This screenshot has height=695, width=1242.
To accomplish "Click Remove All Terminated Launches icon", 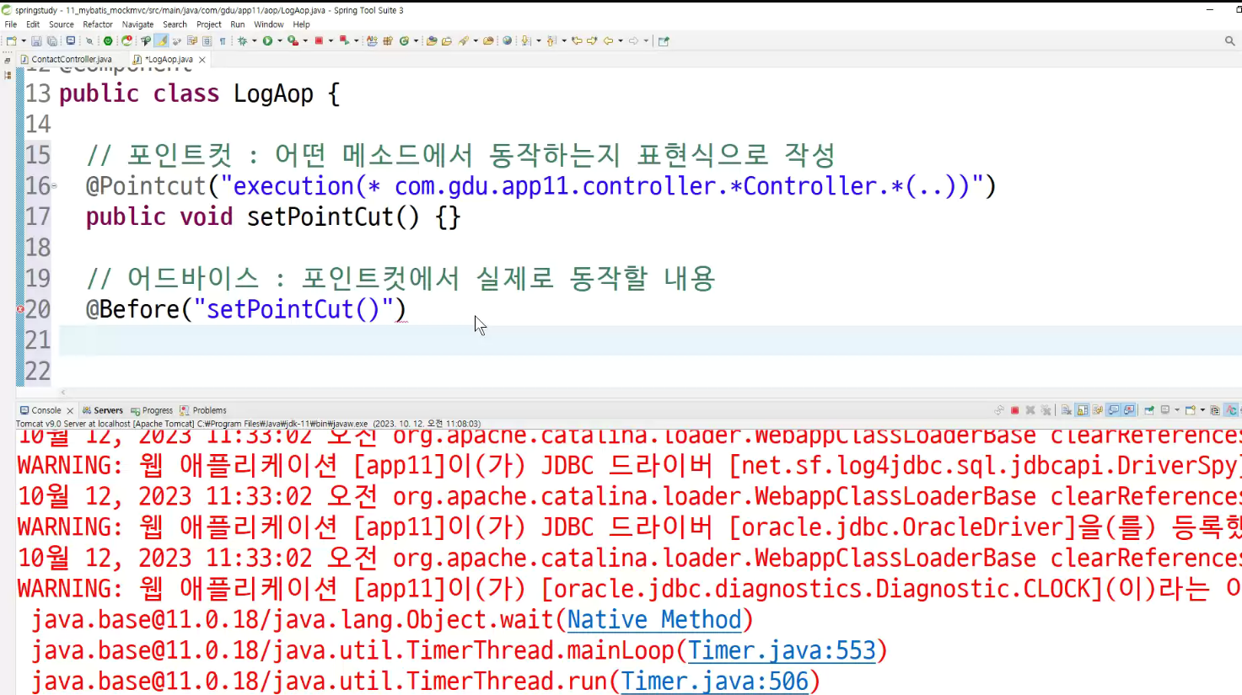I will pyautogui.click(x=1046, y=410).
